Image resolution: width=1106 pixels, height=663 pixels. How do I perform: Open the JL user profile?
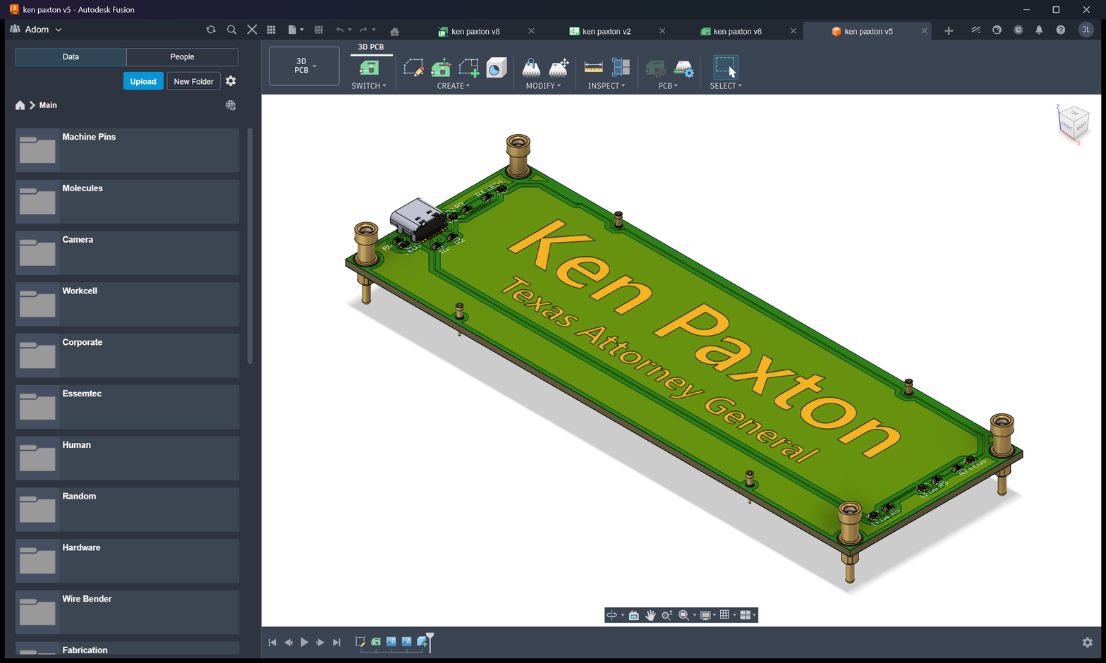pos(1086,30)
